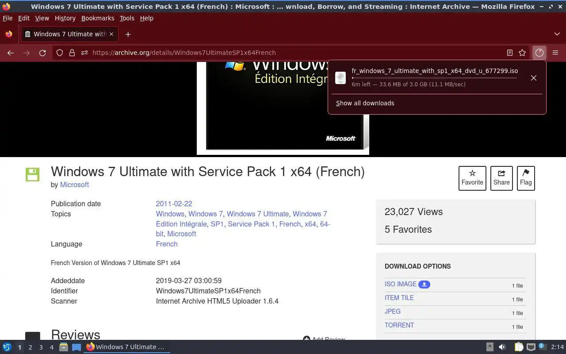
Task: Open the notification tray icon beside the clock
Action: coord(543,347)
